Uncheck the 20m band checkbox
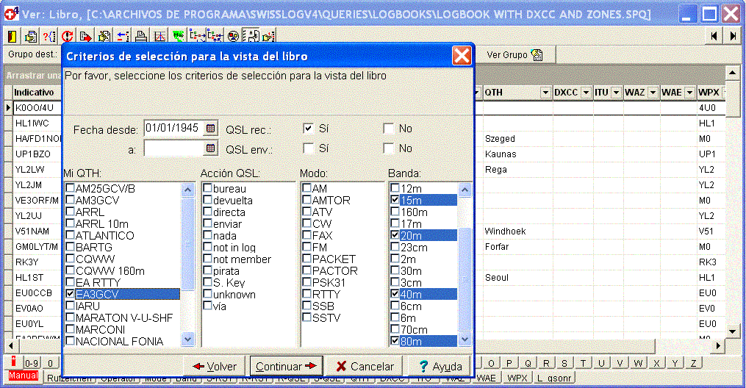Image resolution: width=746 pixels, height=388 pixels. (x=395, y=235)
